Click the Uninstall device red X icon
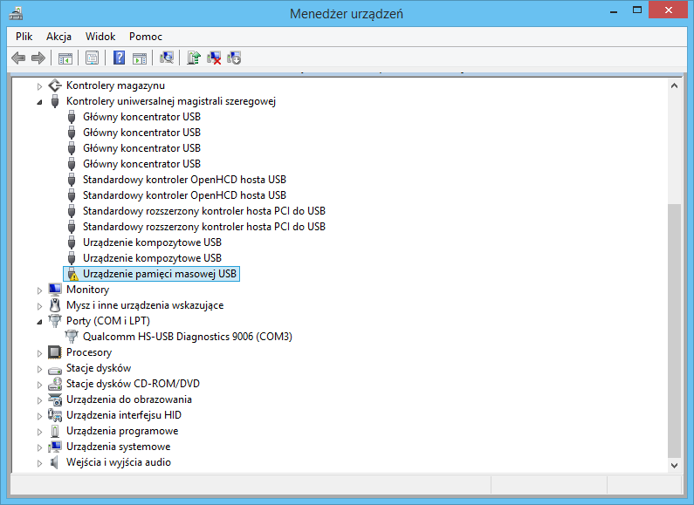Viewport: 694px width, 505px height. pyautogui.click(x=214, y=58)
